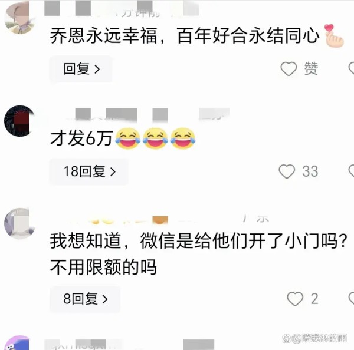Select the 我想知道，微信 comment text

point(199,254)
